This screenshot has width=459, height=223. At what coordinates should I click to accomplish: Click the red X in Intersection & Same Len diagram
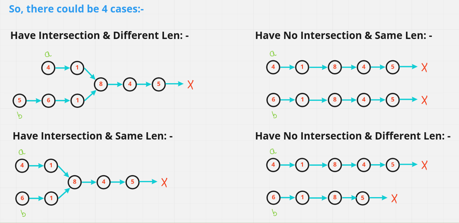click(164, 182)
